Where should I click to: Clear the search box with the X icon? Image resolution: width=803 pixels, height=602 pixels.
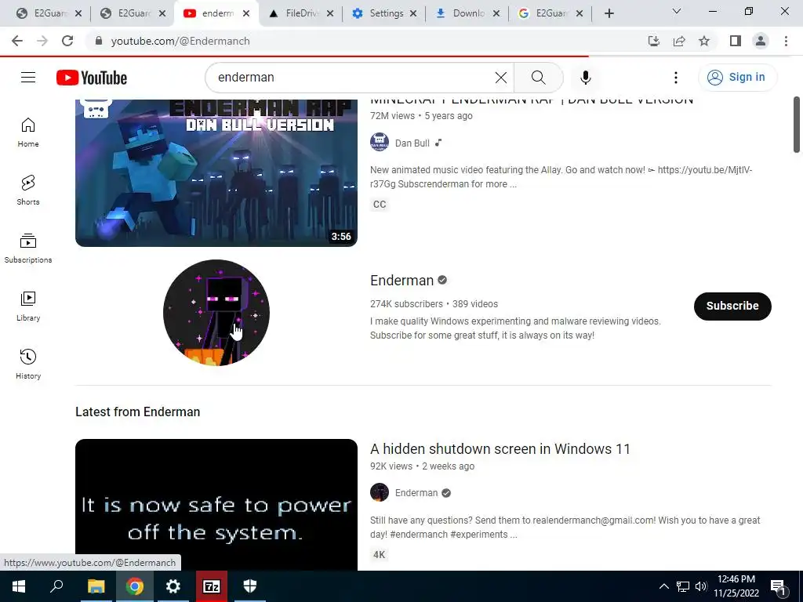click(x=501, y=78)
